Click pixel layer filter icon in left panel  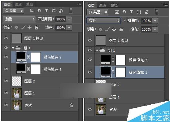[x=32, y=11]
